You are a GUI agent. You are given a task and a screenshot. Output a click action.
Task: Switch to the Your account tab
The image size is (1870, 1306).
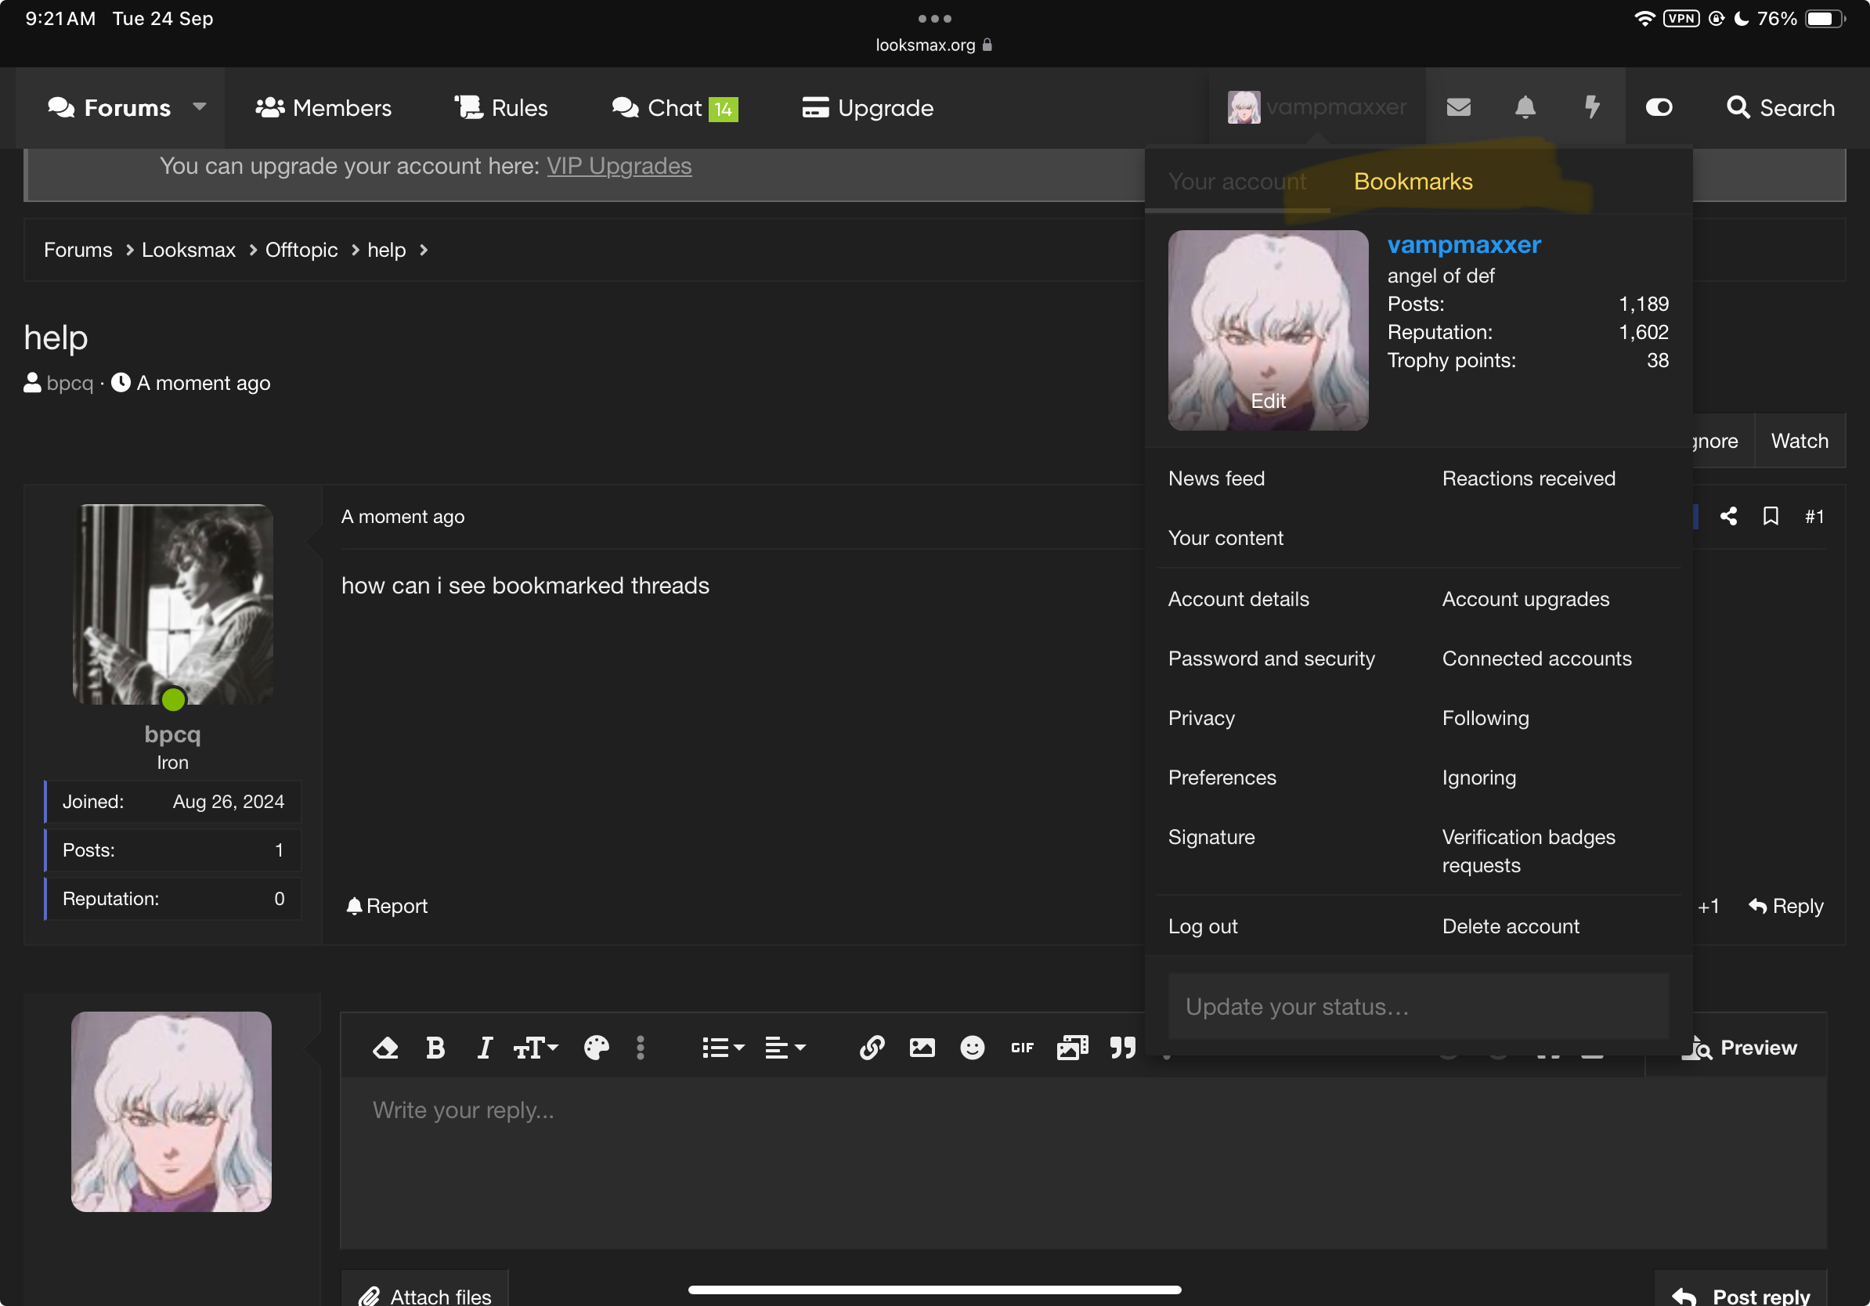click(x=1237, y=182)
